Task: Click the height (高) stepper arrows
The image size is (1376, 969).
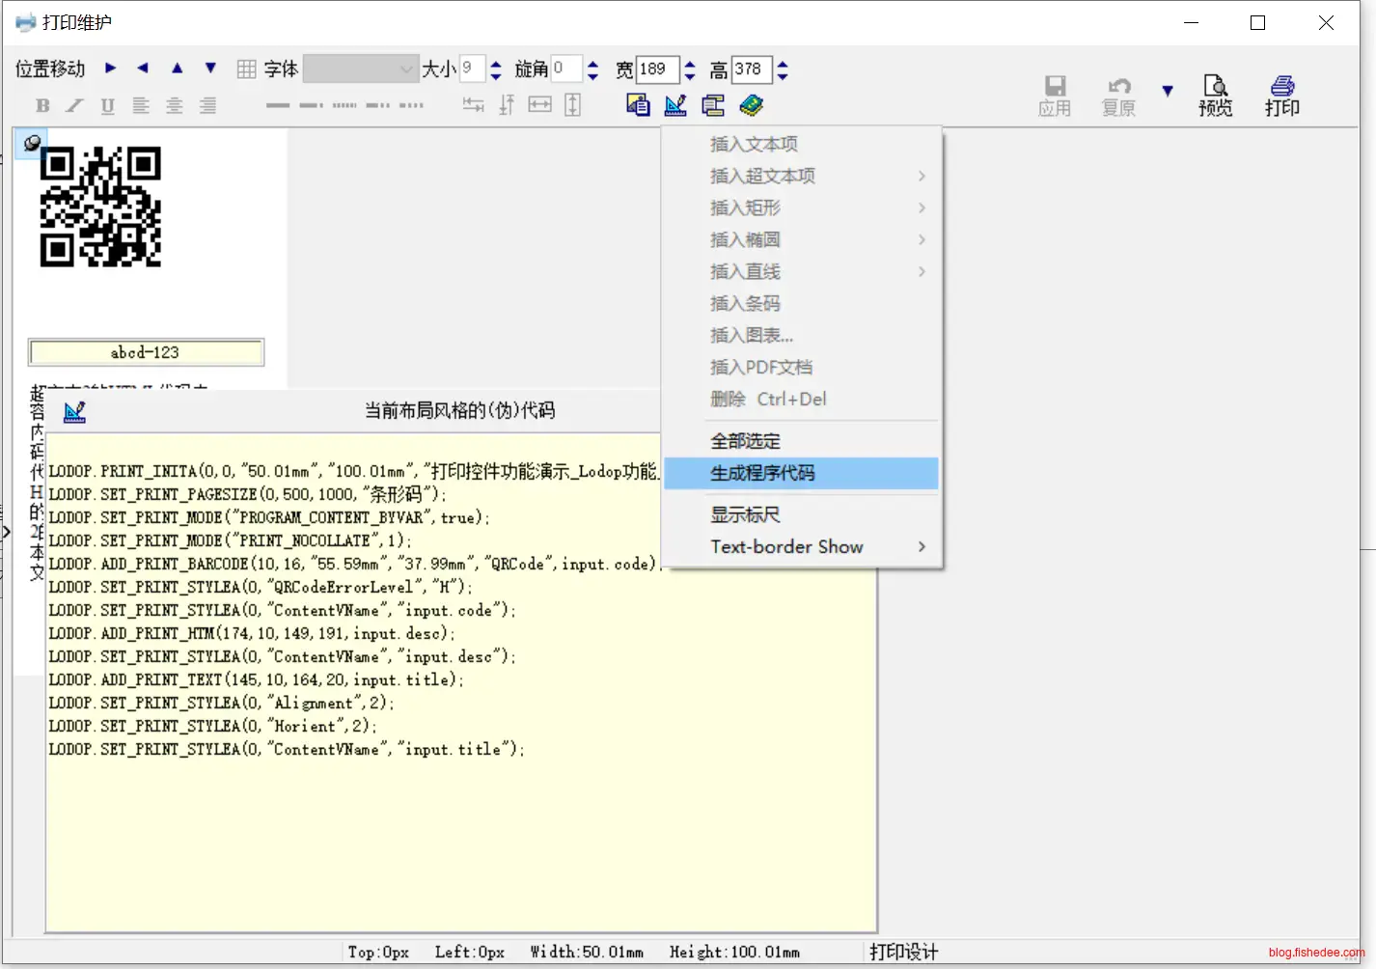Action: [x=783, y=69]
